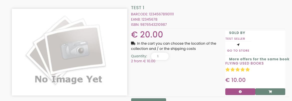Viewport: 292px width, 101px height.
Task: Focus the Quantity input field
Action: click(160, 56)
